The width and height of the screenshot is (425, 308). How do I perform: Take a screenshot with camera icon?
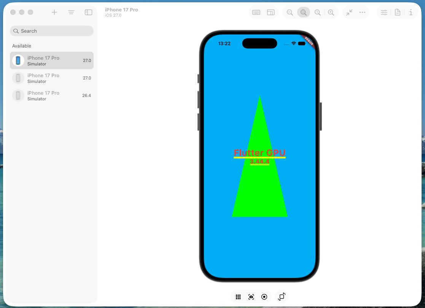click(x=251, y=297)
